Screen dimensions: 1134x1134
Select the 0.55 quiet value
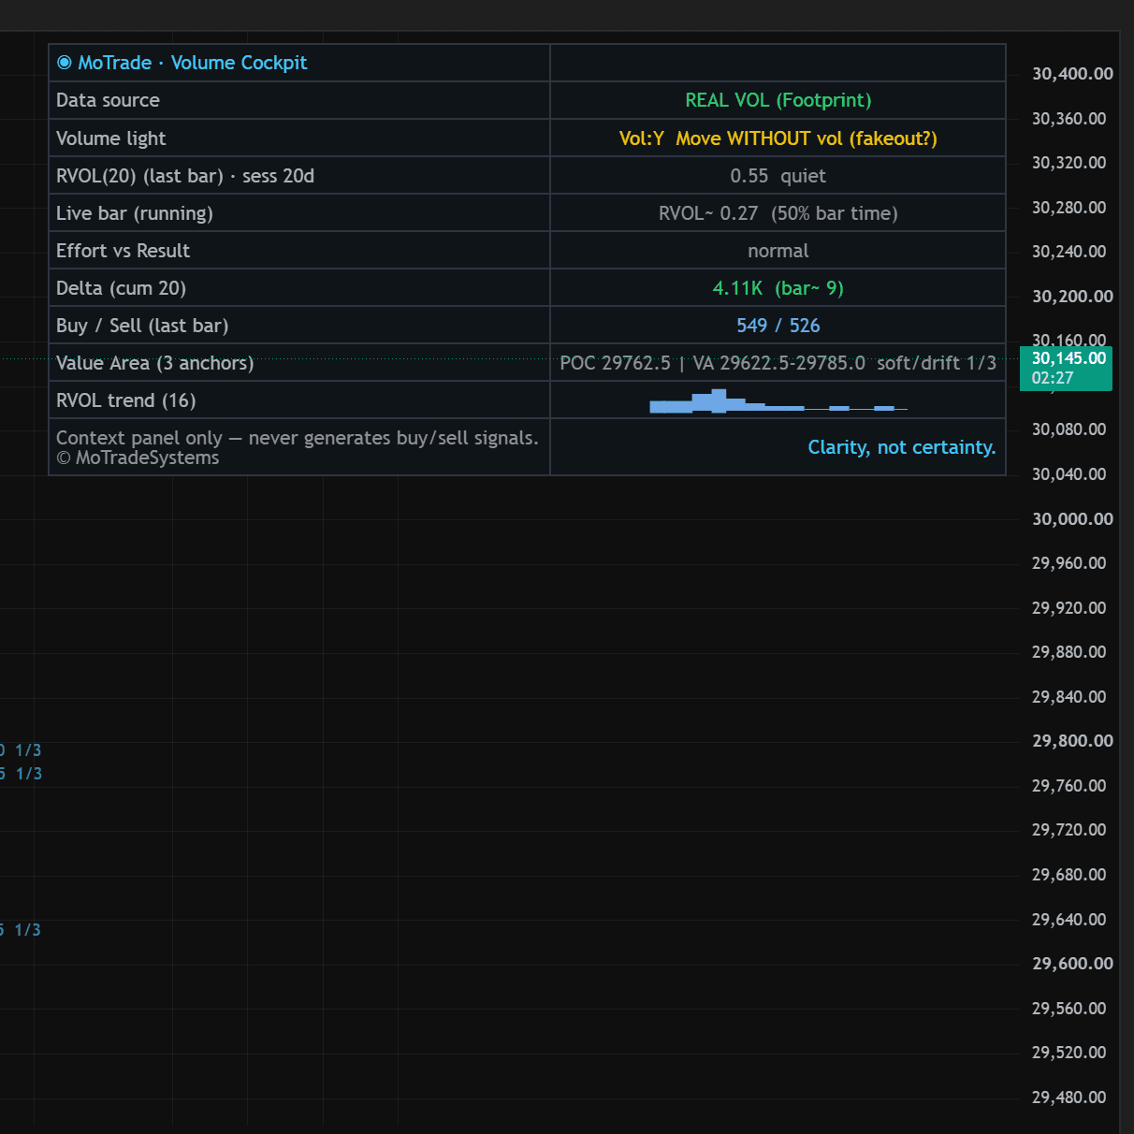[778, 176]
